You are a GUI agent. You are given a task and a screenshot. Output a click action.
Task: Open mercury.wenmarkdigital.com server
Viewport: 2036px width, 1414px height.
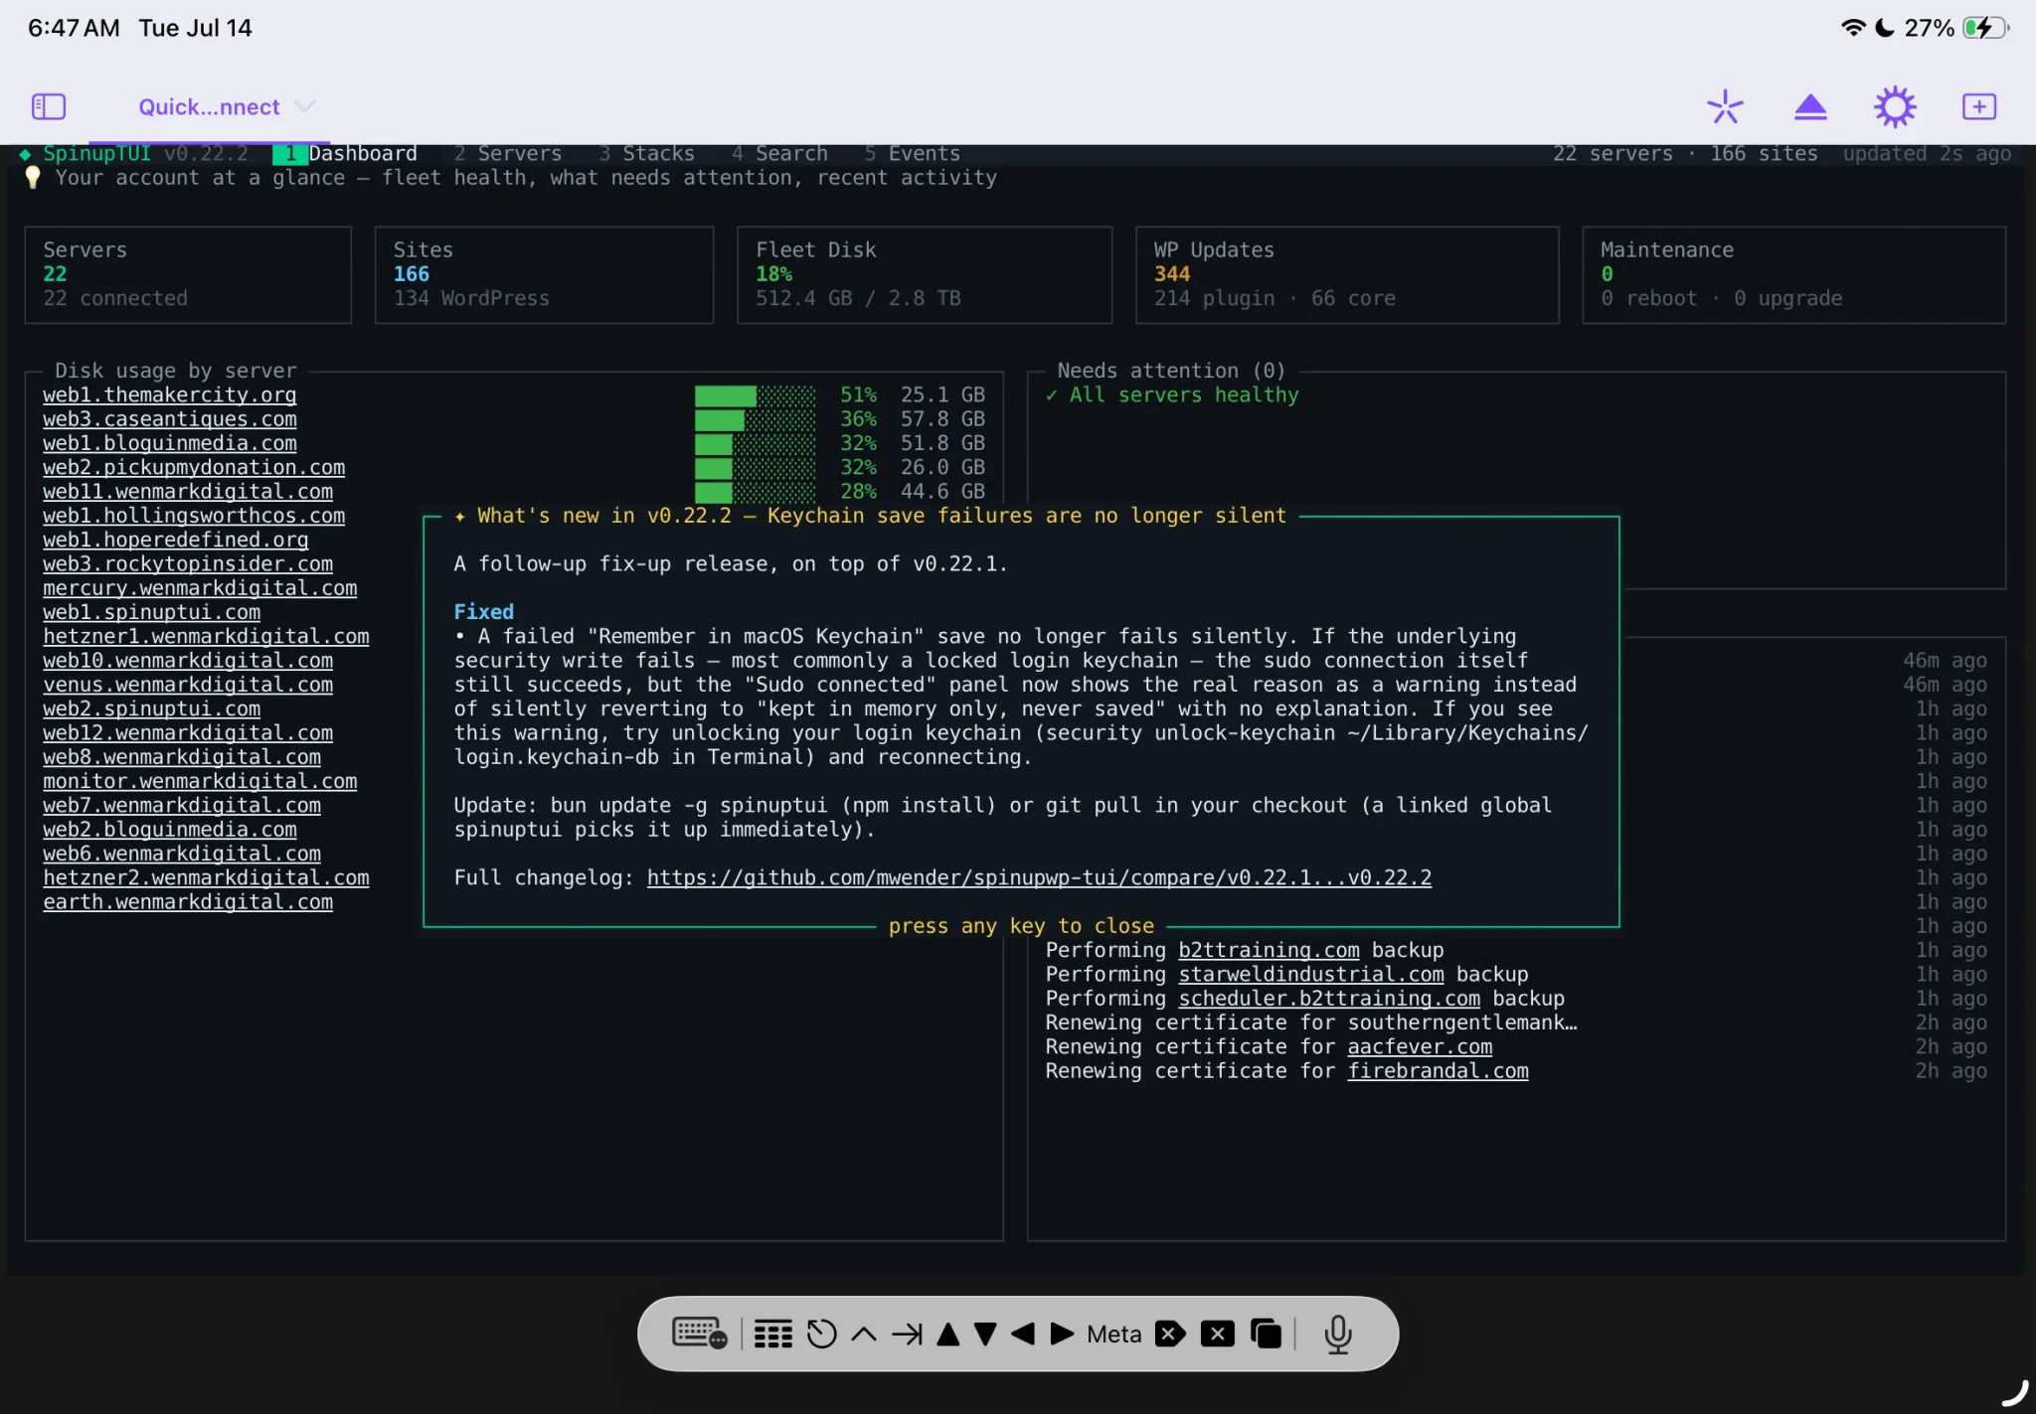pyautogui.click(x=200, y=587)
